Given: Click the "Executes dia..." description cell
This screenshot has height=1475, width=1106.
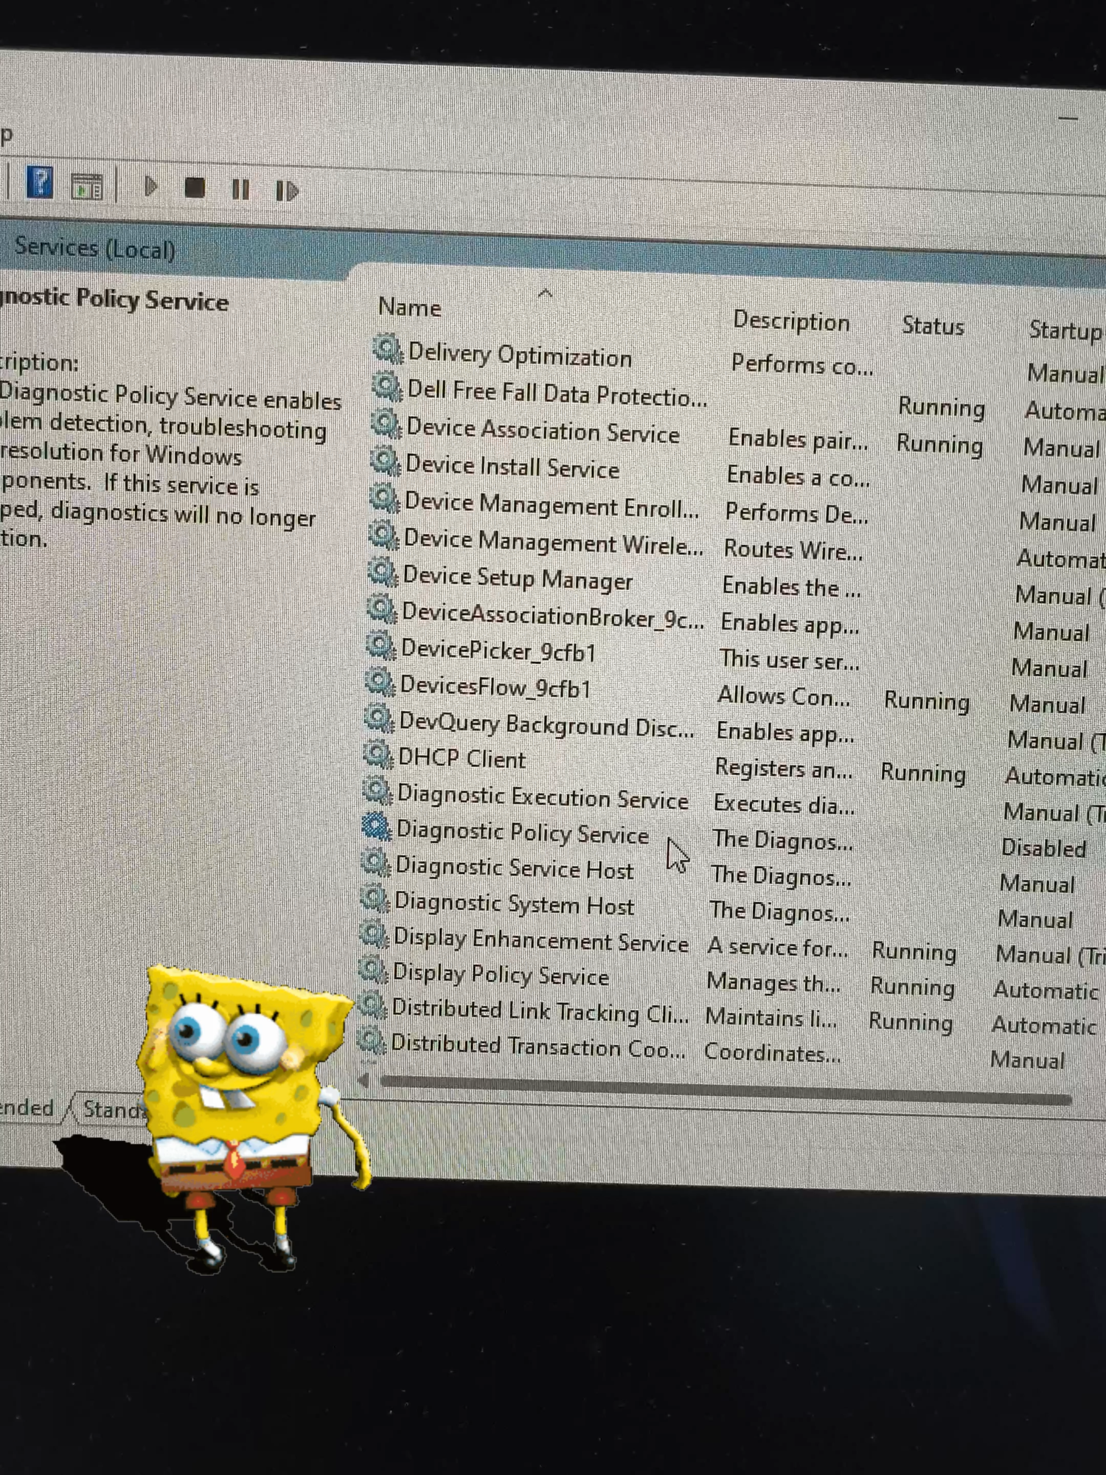Looking at the screenshot, I should pos(785,804).
